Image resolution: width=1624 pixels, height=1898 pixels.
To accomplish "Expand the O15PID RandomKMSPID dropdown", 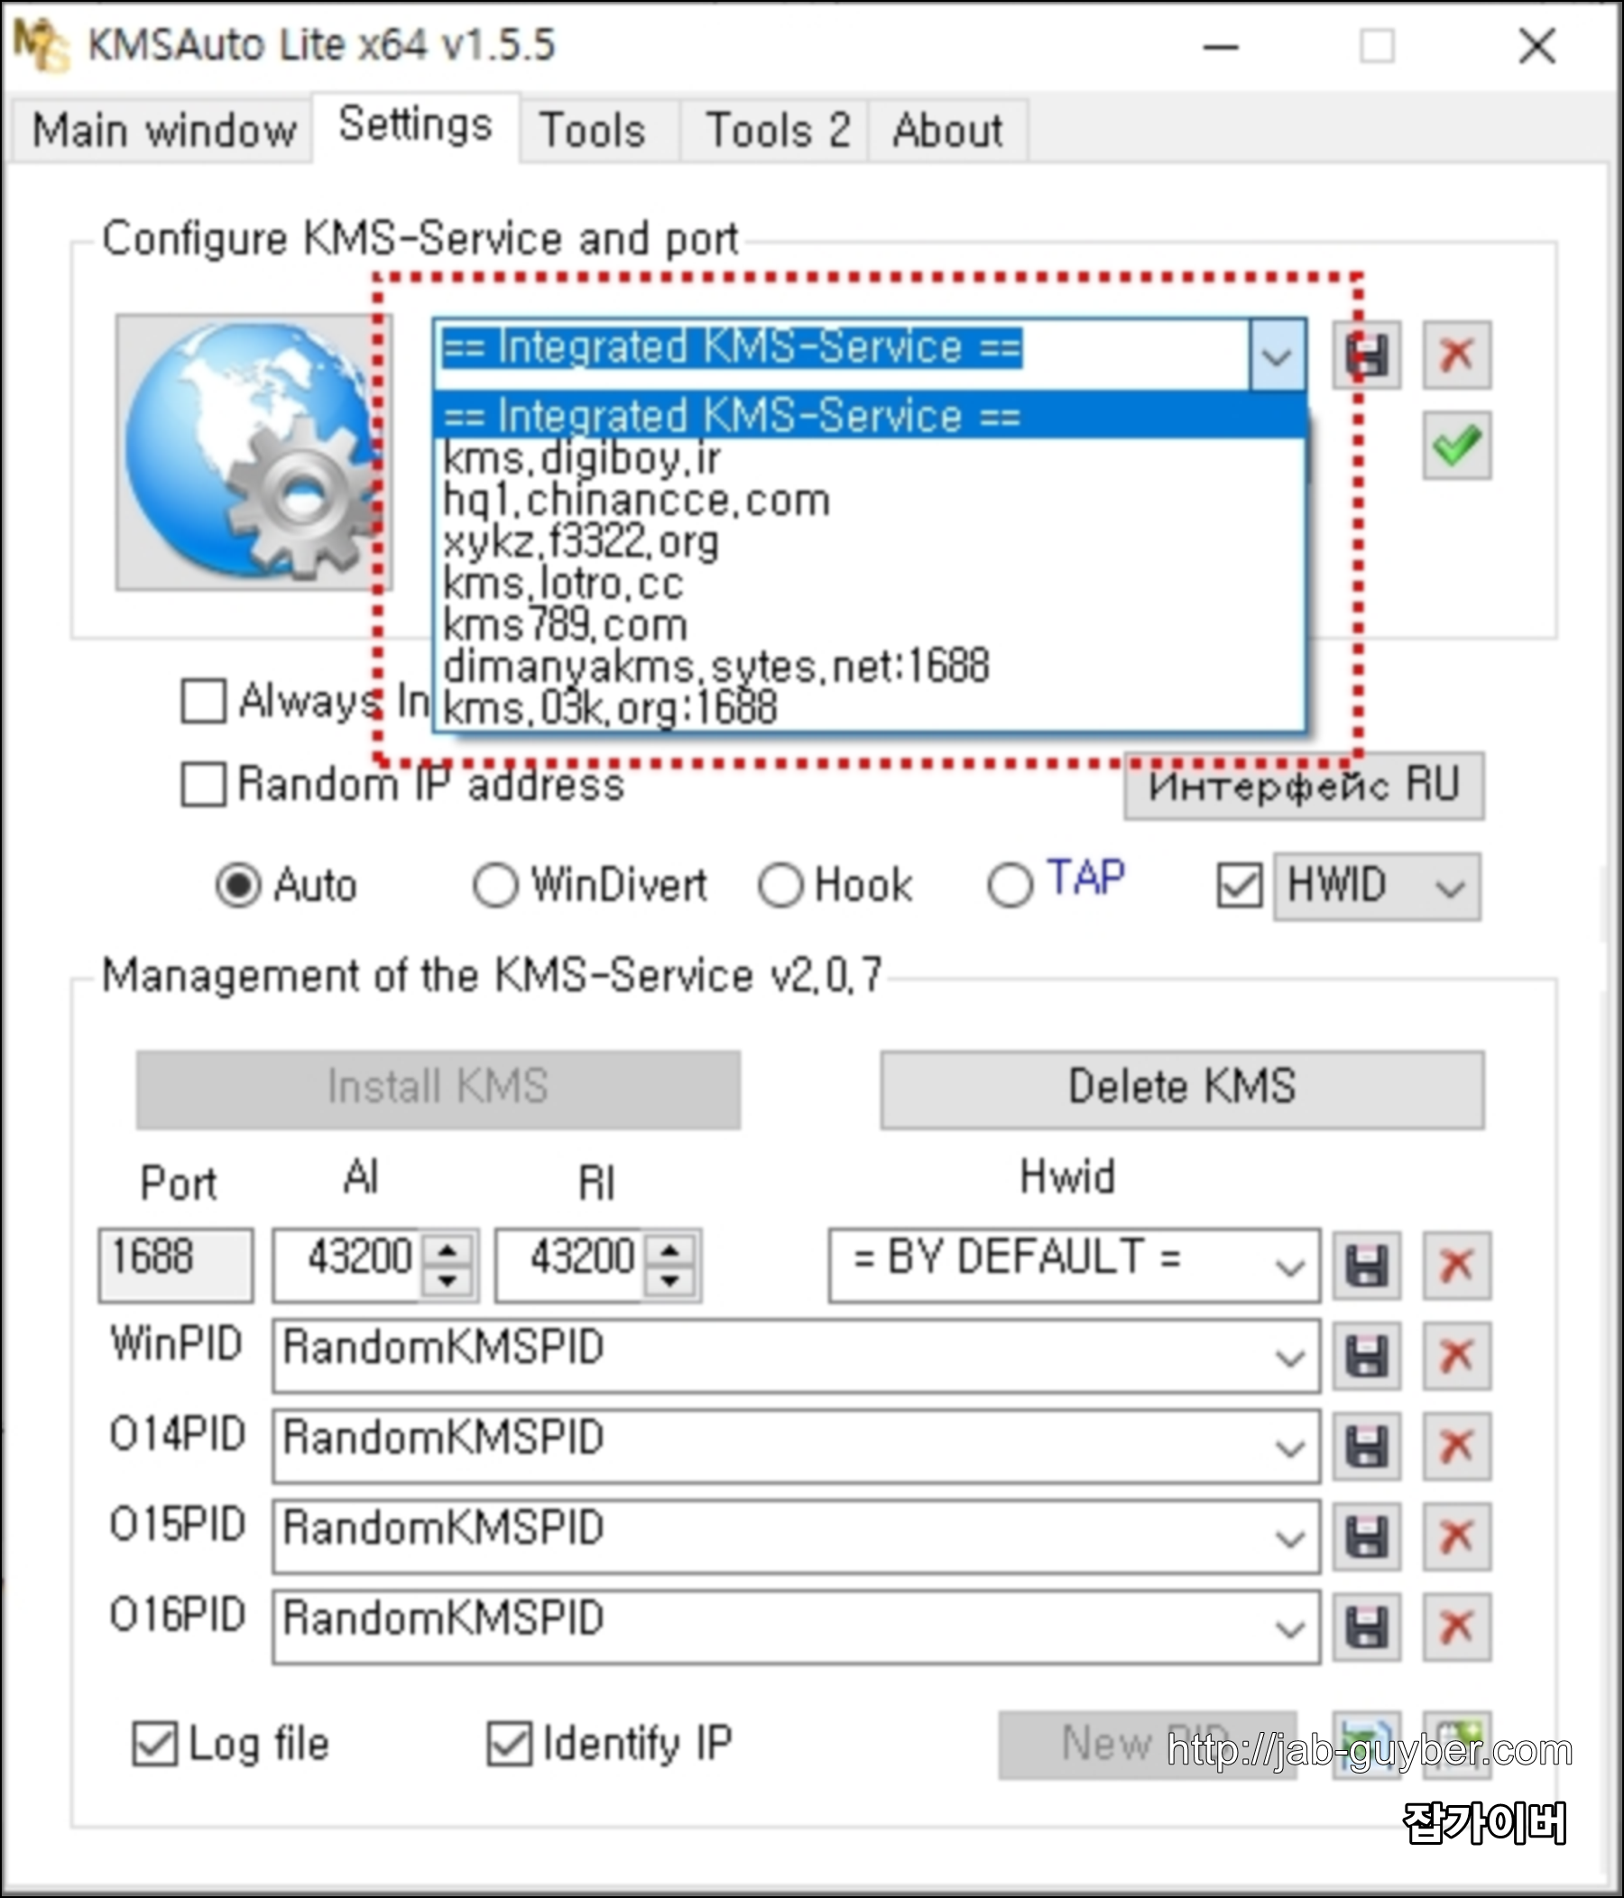I will point(1289,1538).
